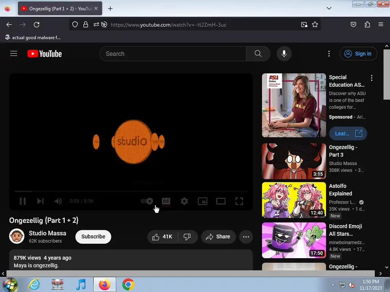The width and height of the screenshot is (390, 292).
Task: Focus the YouTube search field
Action: 173,54
